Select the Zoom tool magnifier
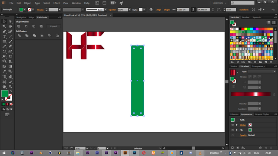The image size is (278, 156). [10, 87]
